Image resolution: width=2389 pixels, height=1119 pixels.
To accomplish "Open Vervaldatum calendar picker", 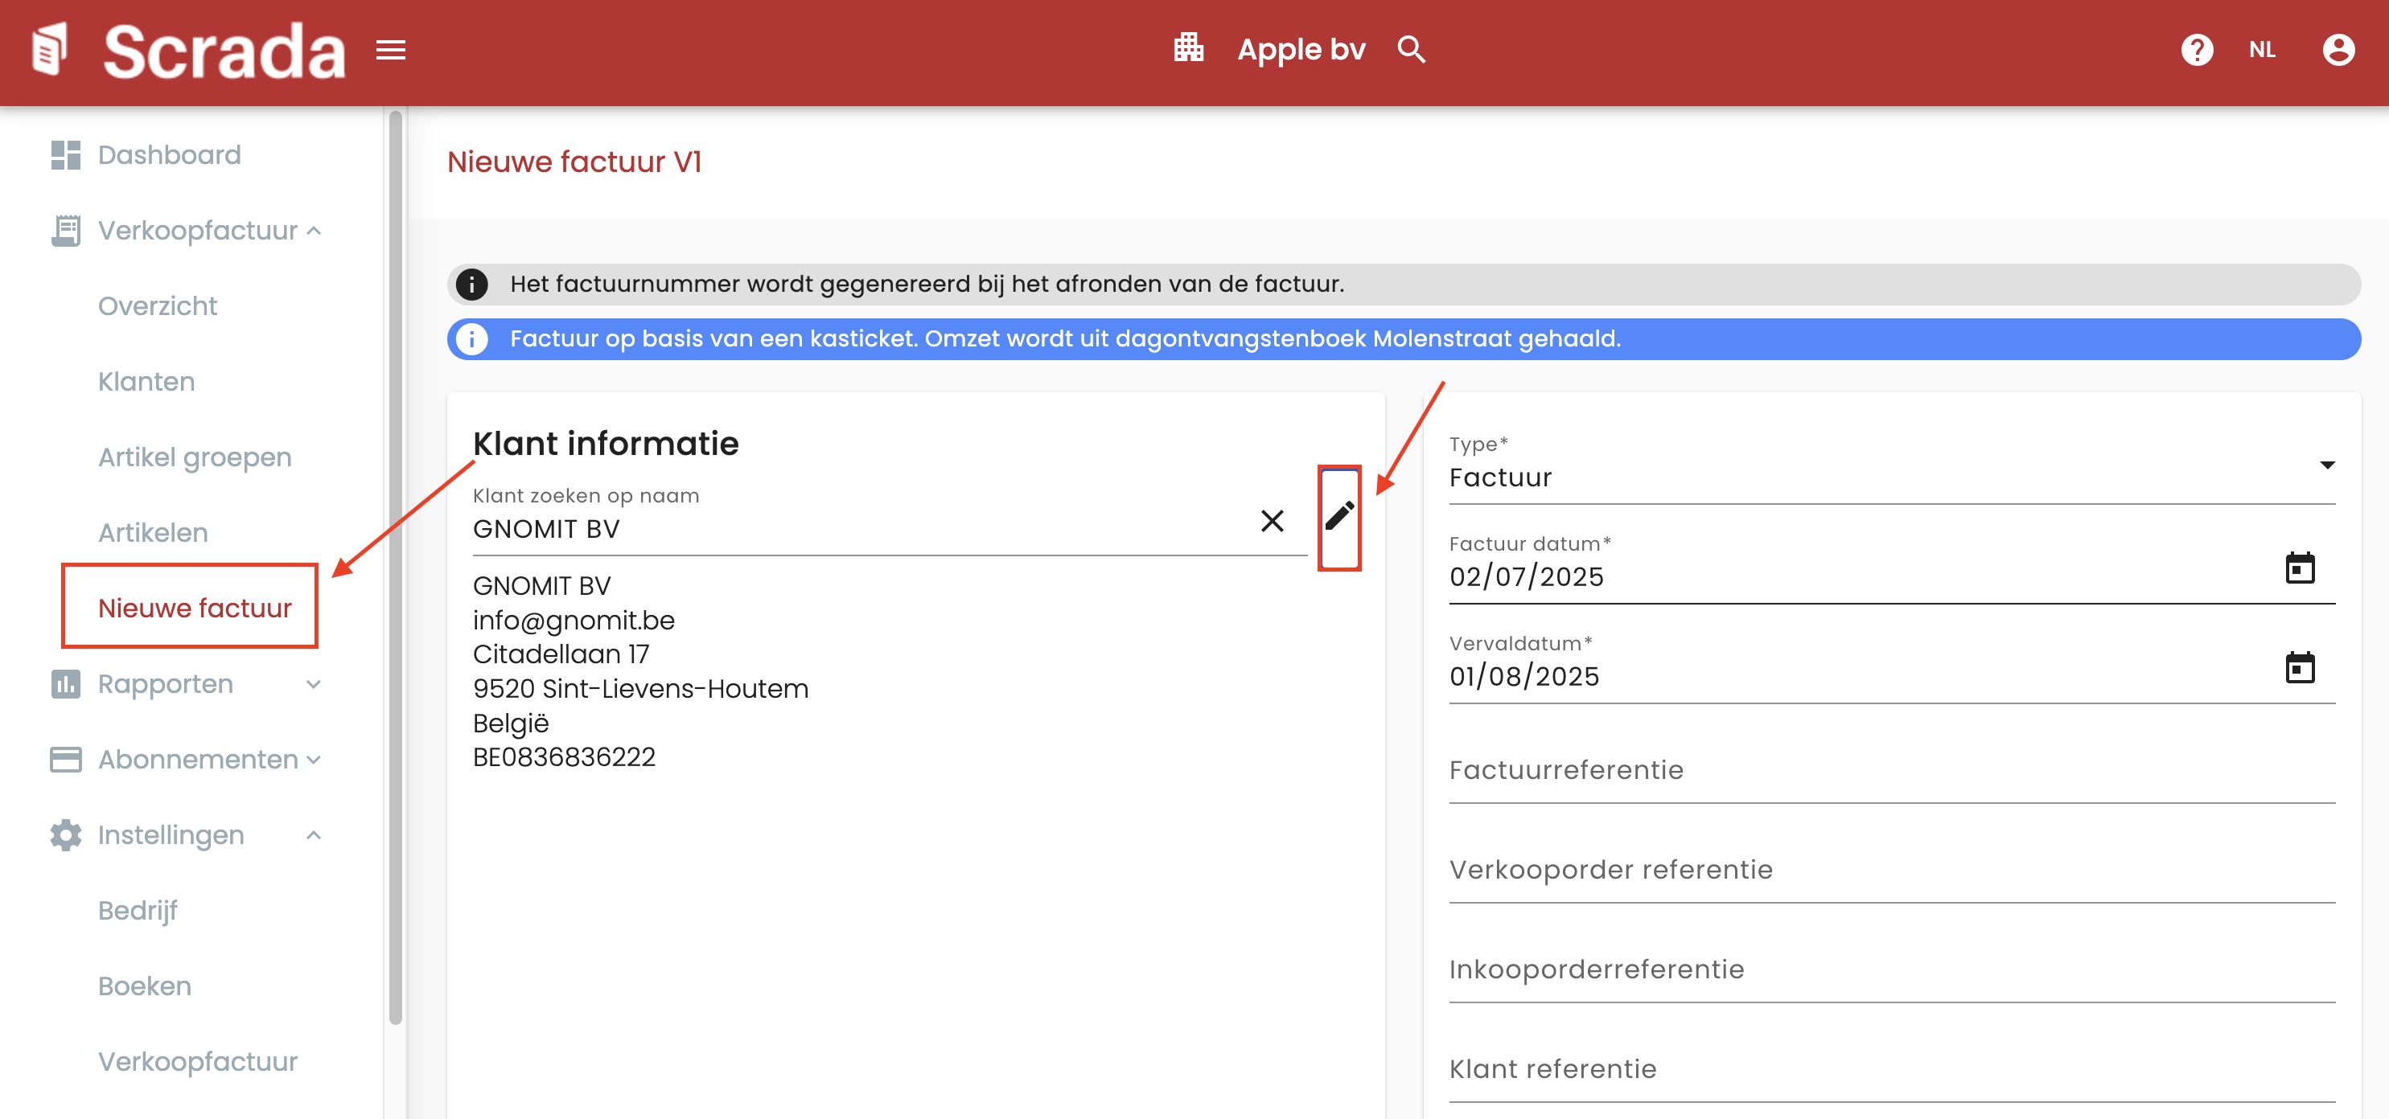I will 2299,667.
